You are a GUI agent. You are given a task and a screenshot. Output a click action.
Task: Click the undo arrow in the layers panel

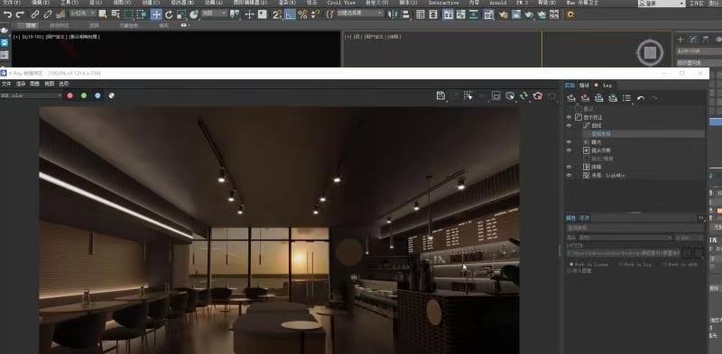point(641,98)
